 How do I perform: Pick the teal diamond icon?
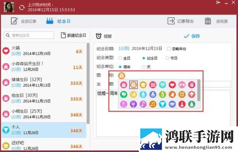[x=162, y=85]
